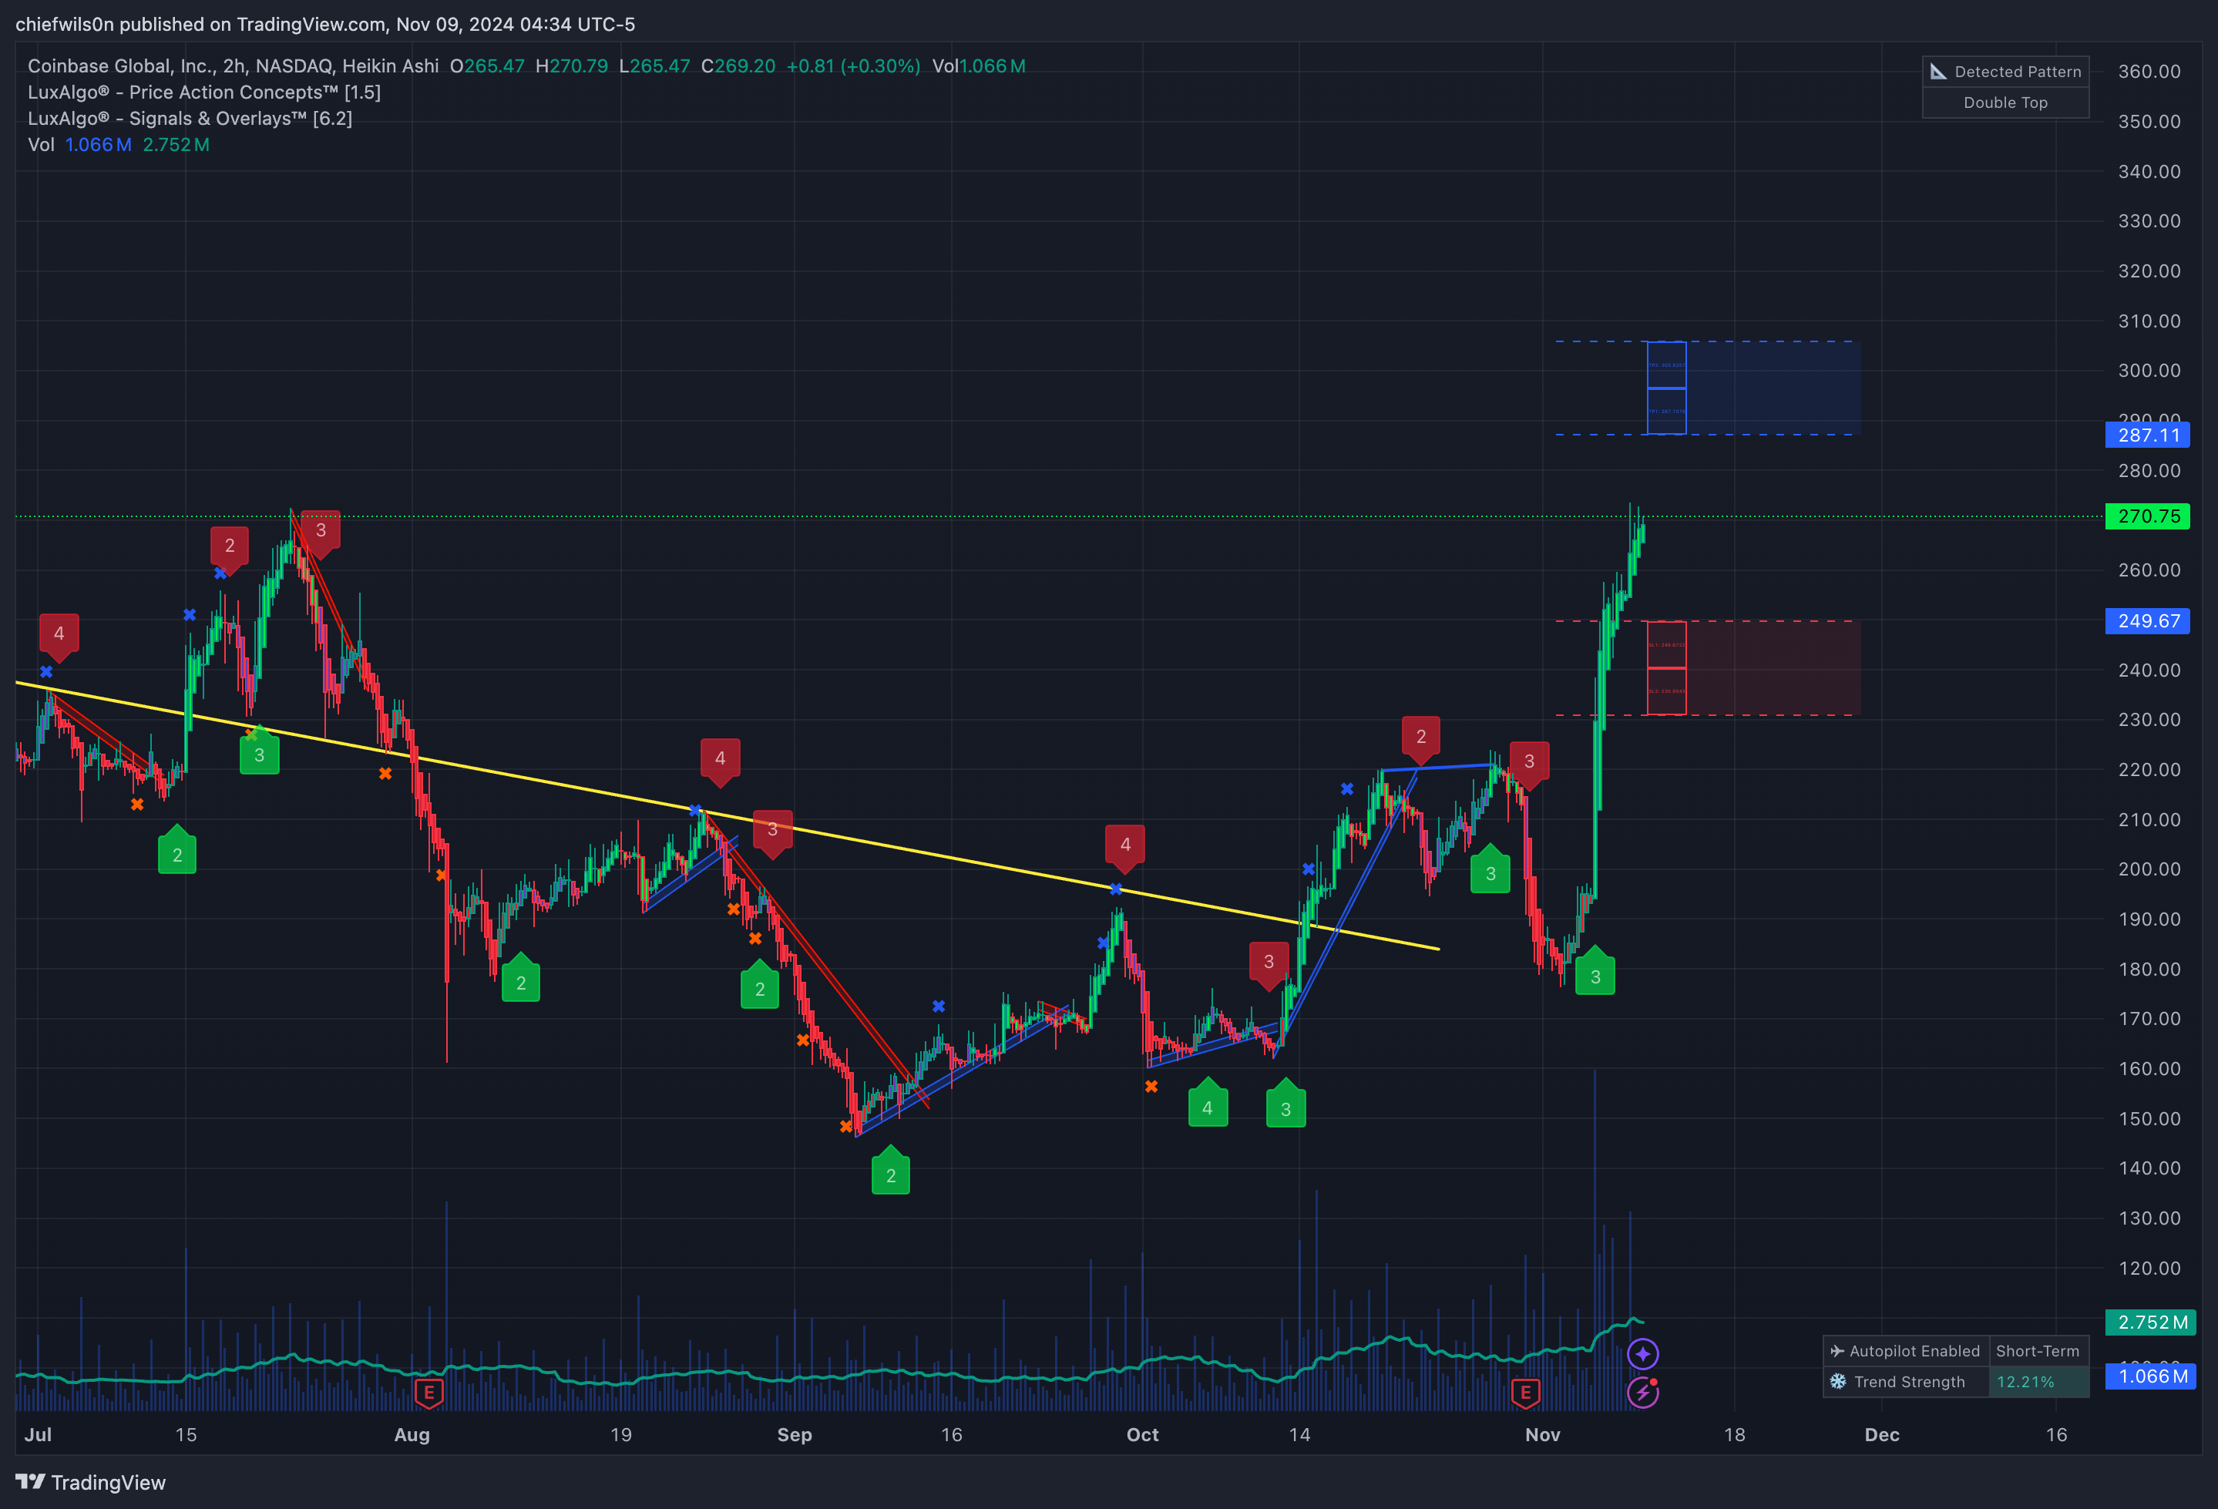This screenshot has height=1509, width=2218.
Task: Click the Nov label on the time axis
Action: tap(1543, 1434)
